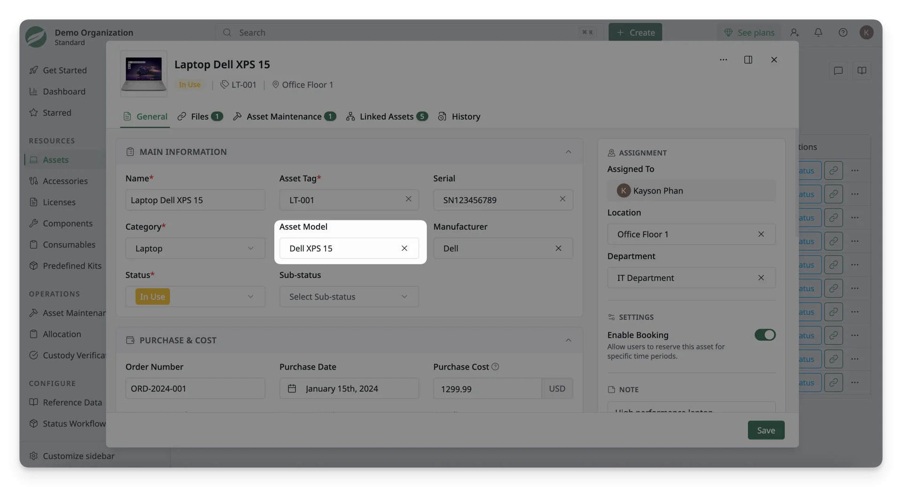
Task: Click the Purchase Cost info icon
Action: click(495, 367)
